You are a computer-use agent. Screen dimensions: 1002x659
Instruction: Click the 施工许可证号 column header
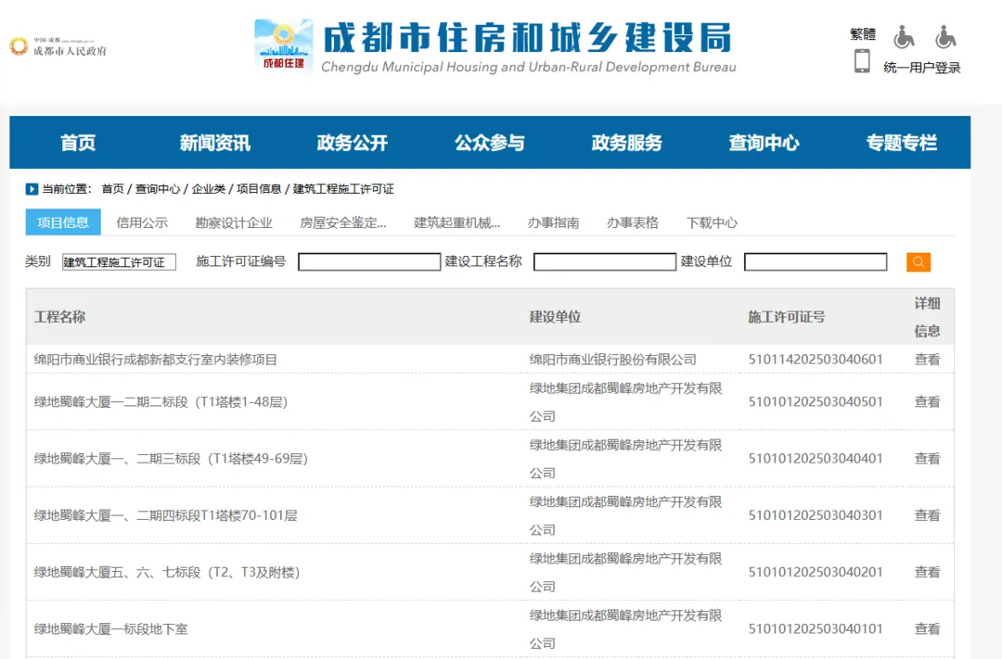(787, 317)
